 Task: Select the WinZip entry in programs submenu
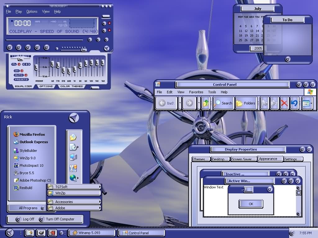74,193
